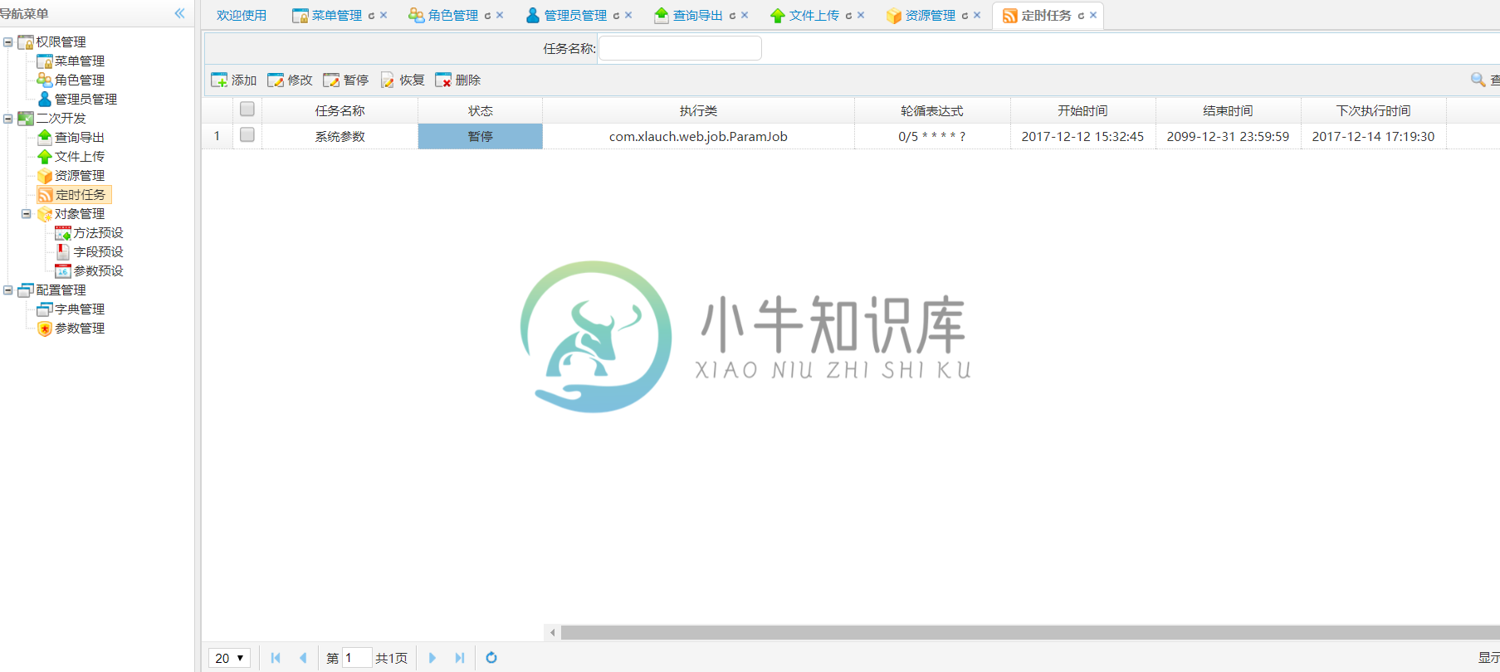This screenshot has height=672, width=1500.
Task: Switch to the 资源管理 tab
Action: coord(930,16)
